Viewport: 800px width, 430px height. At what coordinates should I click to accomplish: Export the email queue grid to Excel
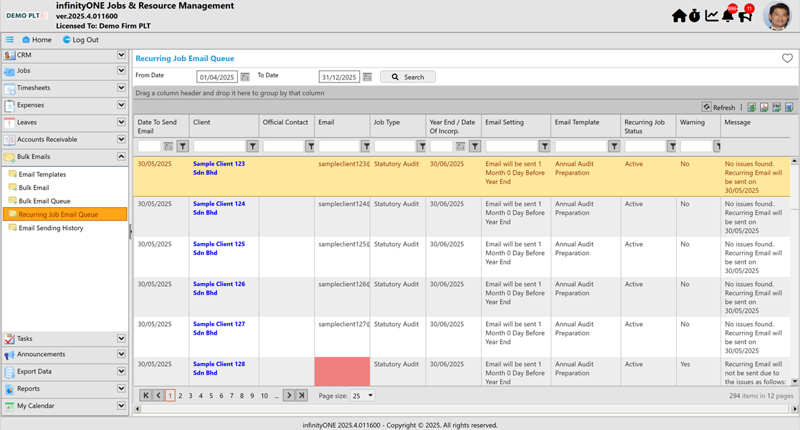coord(751,107)
